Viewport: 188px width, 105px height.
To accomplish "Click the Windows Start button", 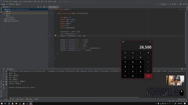I will tap(2, 104).
